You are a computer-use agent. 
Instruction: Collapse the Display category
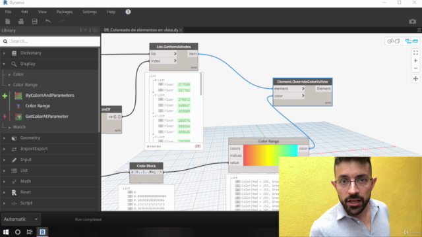[4, 64]
